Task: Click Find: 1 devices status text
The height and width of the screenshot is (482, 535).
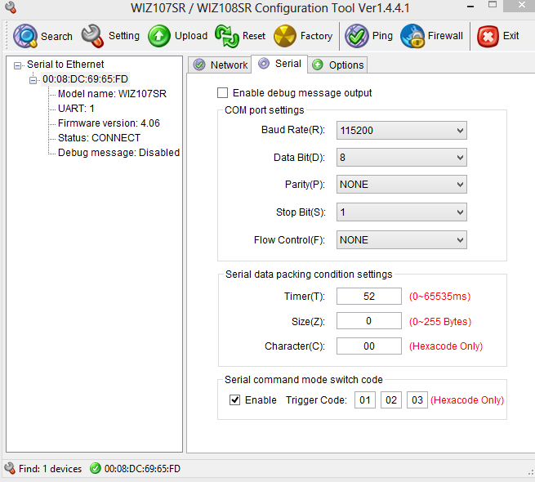Action: [50, 469]
